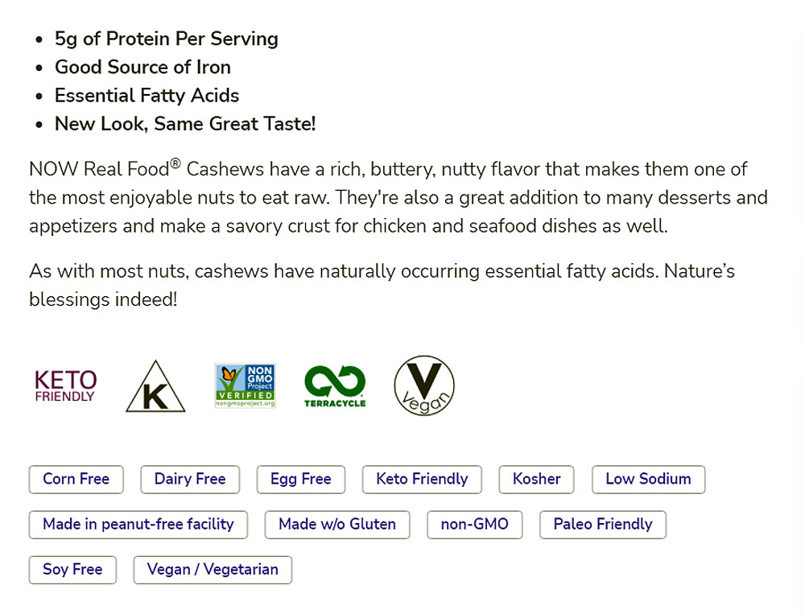Select the non-GMO tag button

tap(475, 524)
